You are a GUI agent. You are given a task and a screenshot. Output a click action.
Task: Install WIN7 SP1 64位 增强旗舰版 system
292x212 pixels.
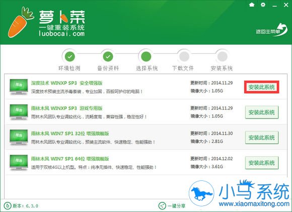coord(262,163)
